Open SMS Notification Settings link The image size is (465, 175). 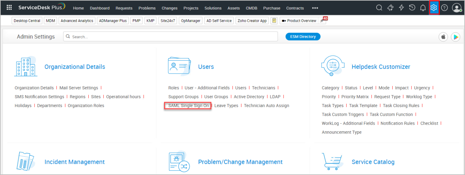click(x=40, y=97)
